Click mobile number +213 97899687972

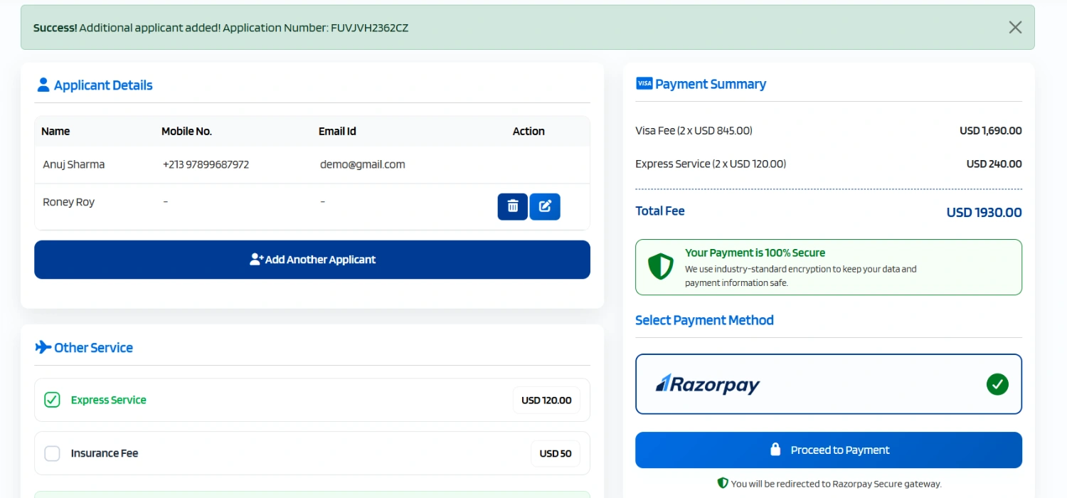click(206, 164)
